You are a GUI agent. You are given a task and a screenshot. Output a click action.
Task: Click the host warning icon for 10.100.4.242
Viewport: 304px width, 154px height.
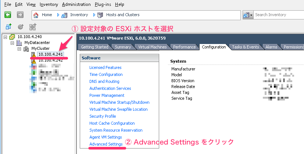click(34, 61)
